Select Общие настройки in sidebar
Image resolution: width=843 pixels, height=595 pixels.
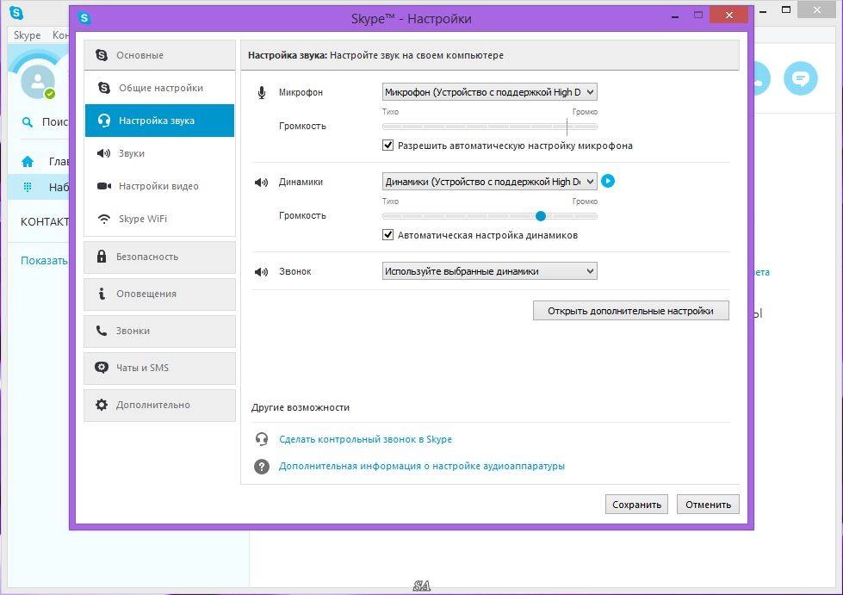(159, 88)
